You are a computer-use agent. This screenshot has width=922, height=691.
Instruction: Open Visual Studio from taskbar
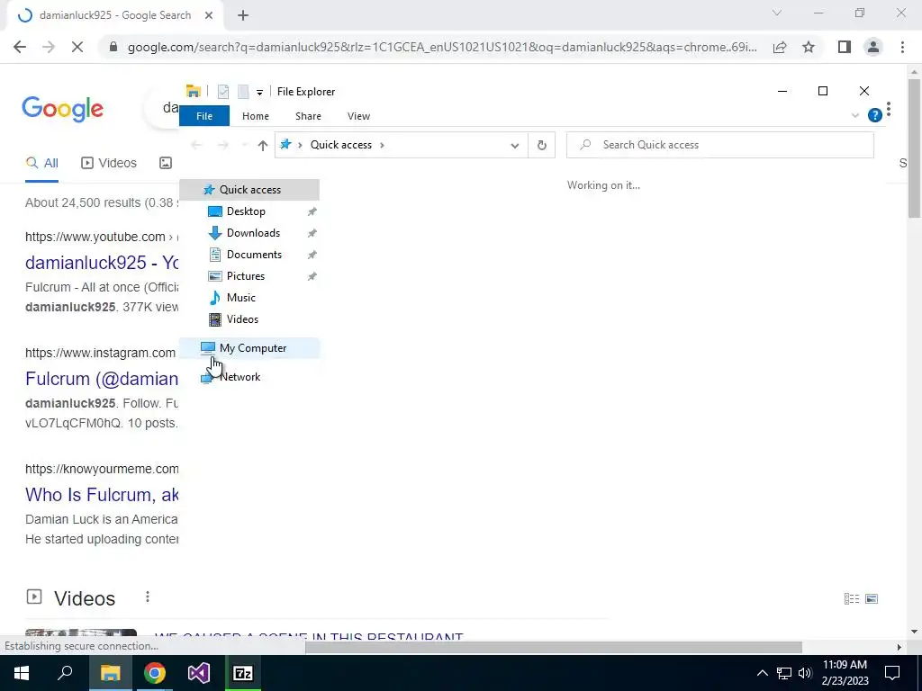(199, 673)
